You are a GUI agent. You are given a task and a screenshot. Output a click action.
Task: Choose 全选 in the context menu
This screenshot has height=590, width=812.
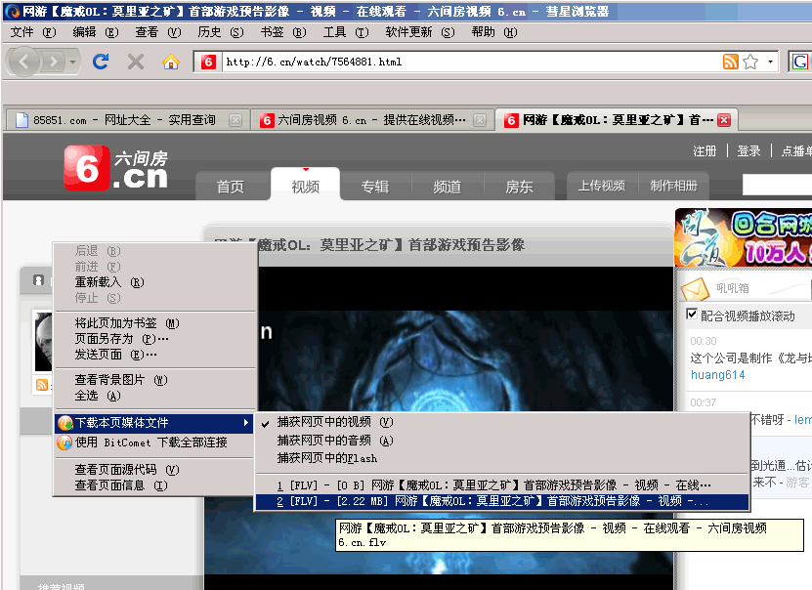click(155, 396)
